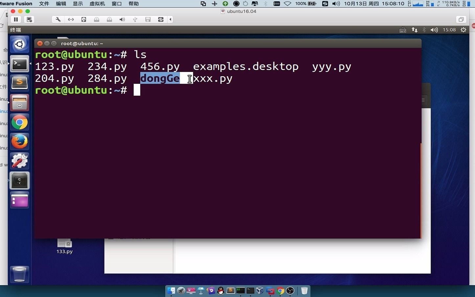Open the Sogou input S icon in menu bar
Screen dimensions: 475x297
325,4
